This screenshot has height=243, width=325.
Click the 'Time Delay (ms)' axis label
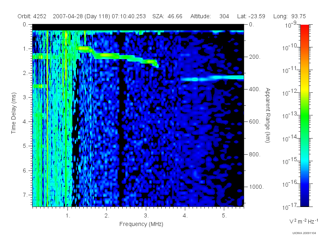pos(13,113)
